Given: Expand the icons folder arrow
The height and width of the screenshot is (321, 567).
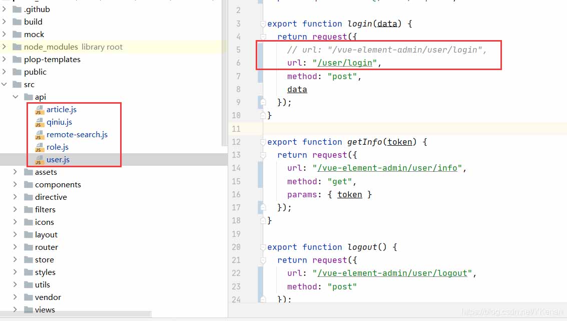Looking at the screenshot, I should pyautogui.click(x=15, y=222).
